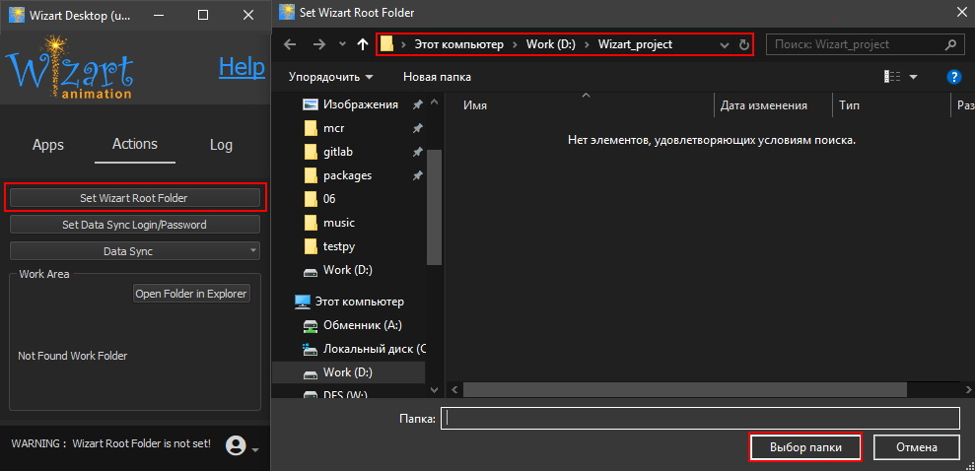The image size is (975, 471).
Task: Go back with the left arrow
Action: (x=290, y=44)
